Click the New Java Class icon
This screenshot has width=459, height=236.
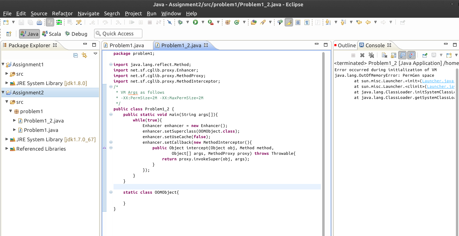[x=237, y=22]
